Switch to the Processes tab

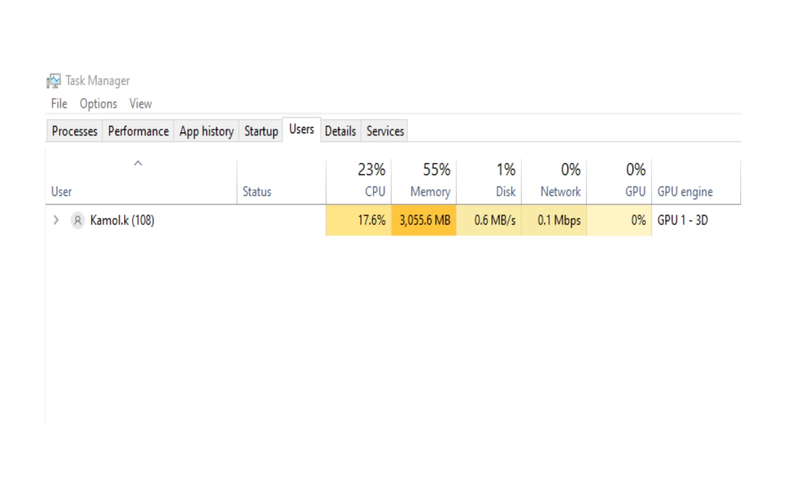(x=74, y=131)
